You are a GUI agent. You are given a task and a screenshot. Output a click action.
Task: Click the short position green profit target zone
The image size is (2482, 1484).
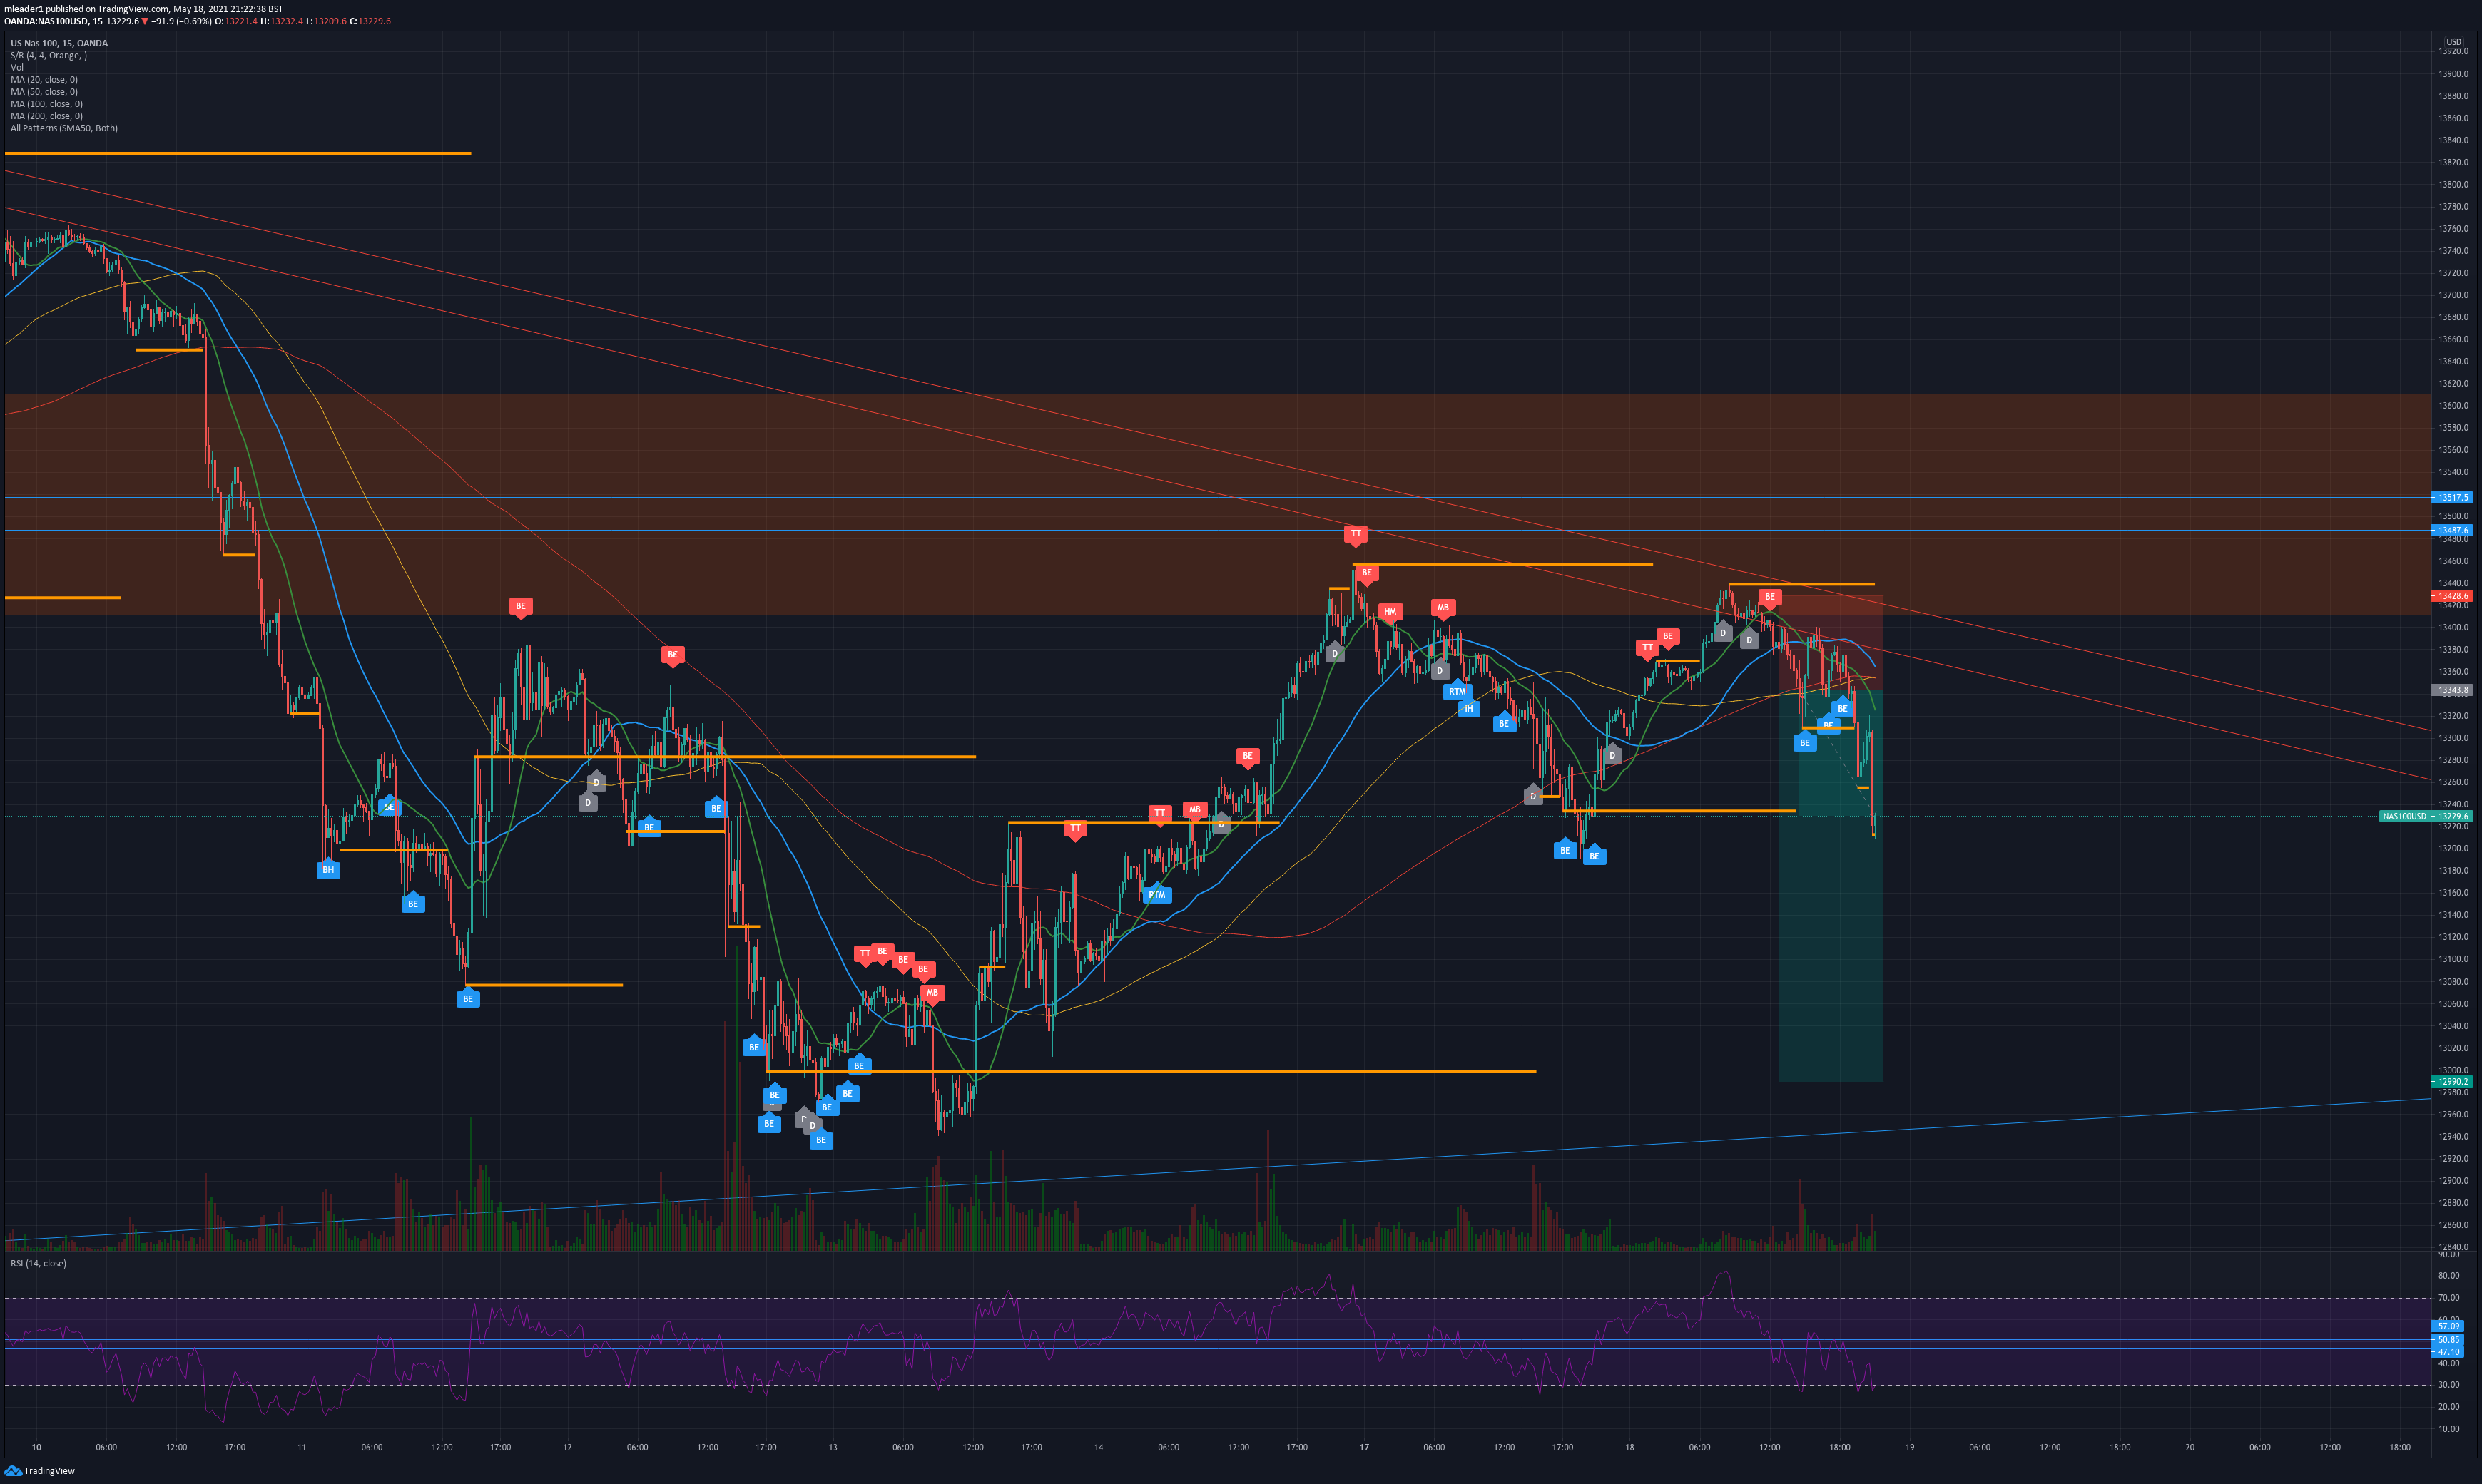[1831, 886]
